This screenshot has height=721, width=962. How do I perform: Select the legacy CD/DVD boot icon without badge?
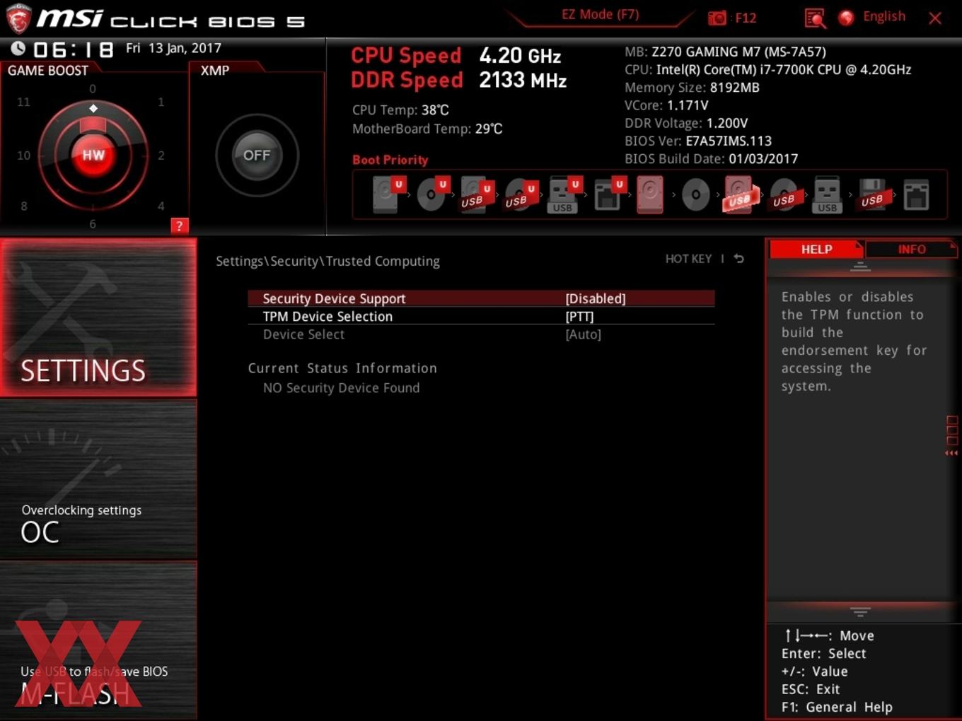[695, 194]
